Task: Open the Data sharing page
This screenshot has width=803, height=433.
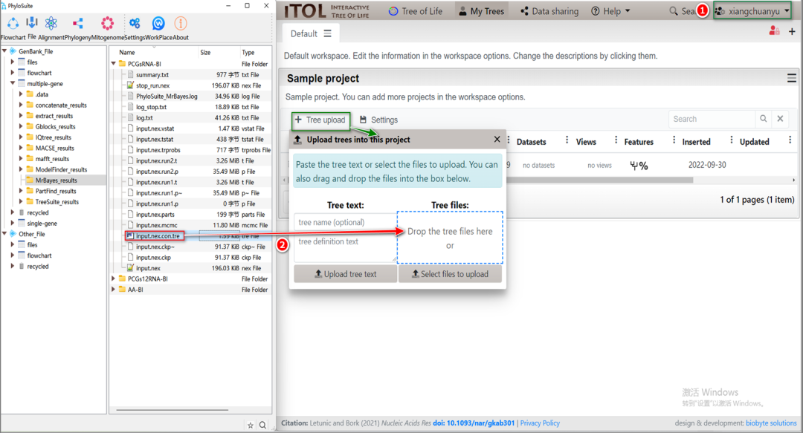Action: [549, 10]
